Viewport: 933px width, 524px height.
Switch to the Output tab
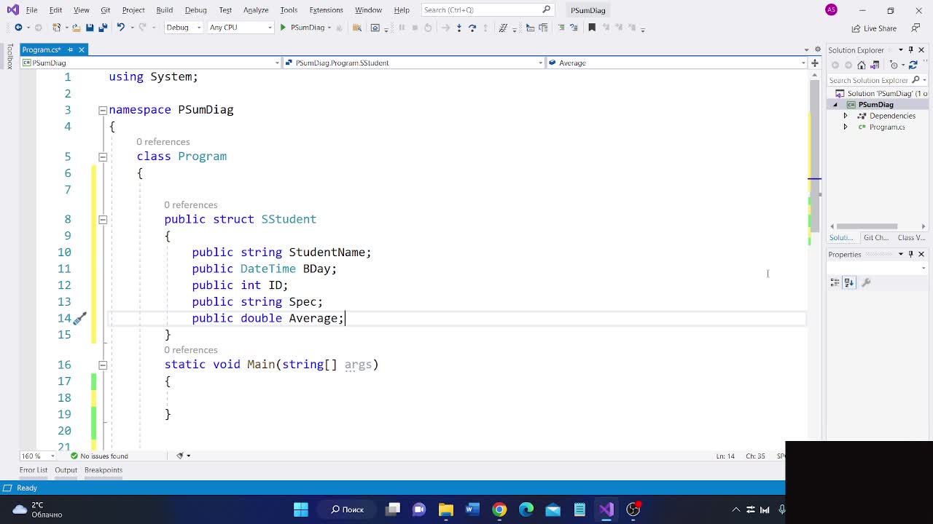(x=66, y=470)
